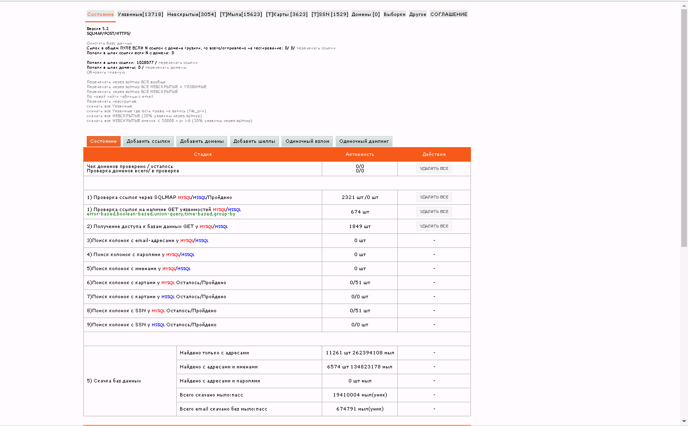Click the vertical scrollbar thumb

click(684, 128)
